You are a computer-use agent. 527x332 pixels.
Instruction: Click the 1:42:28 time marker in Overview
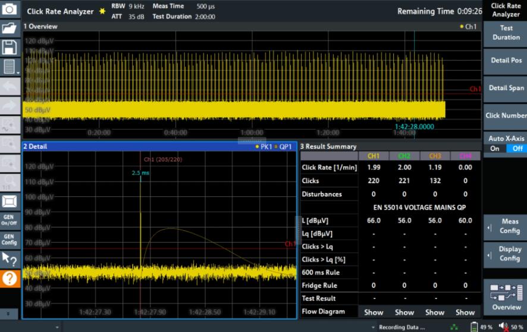(414, 126)
